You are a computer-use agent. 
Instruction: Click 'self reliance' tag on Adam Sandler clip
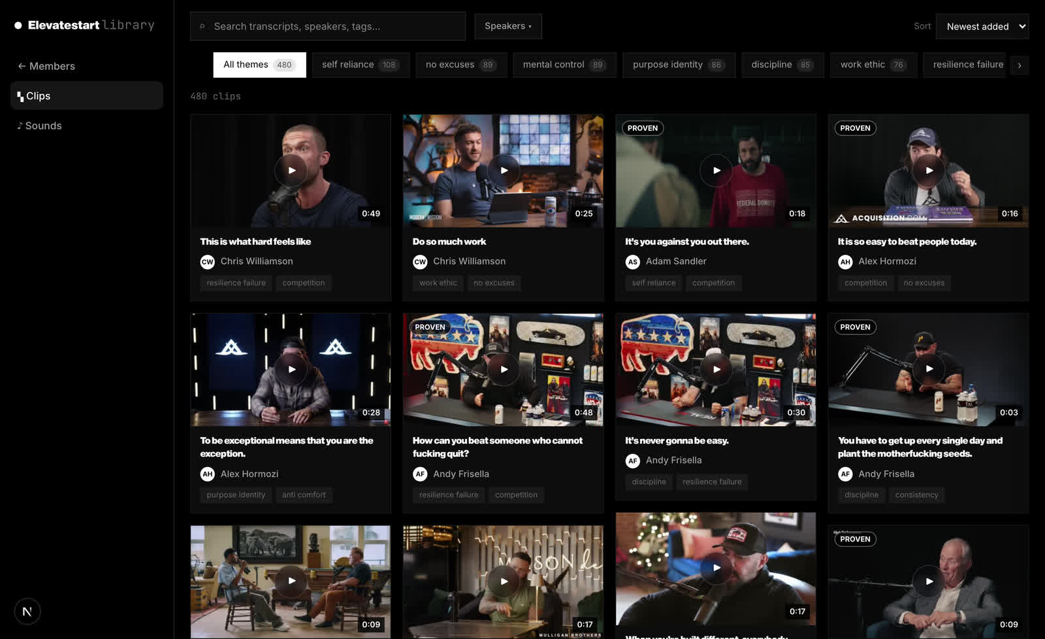coord(653,283)
